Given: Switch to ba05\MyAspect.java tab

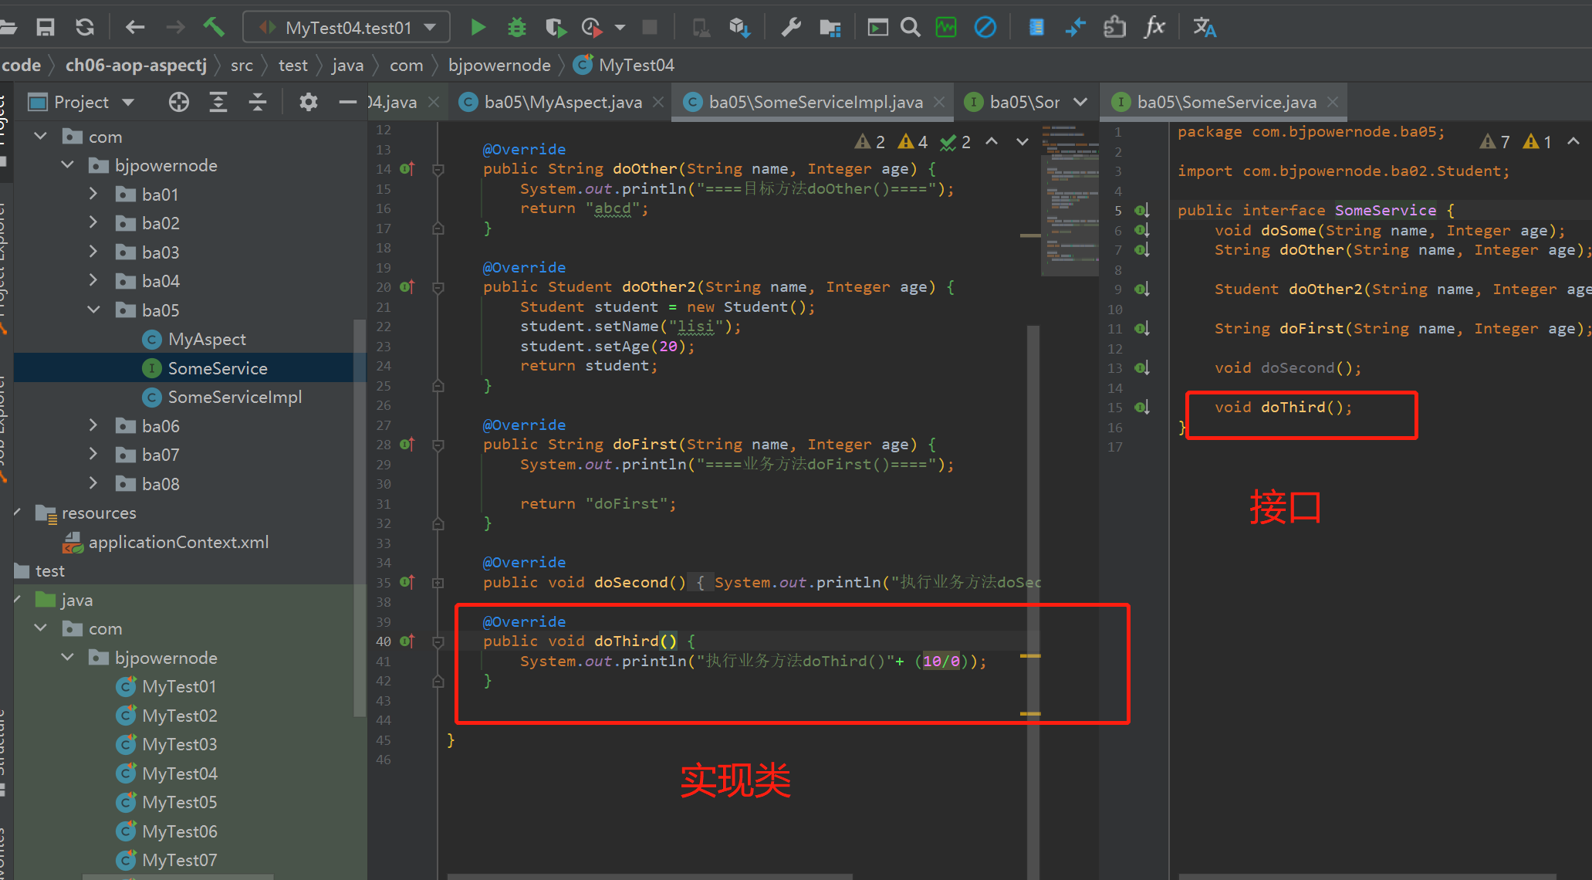Looking at the screenshot, I should [x=562, y=102].
